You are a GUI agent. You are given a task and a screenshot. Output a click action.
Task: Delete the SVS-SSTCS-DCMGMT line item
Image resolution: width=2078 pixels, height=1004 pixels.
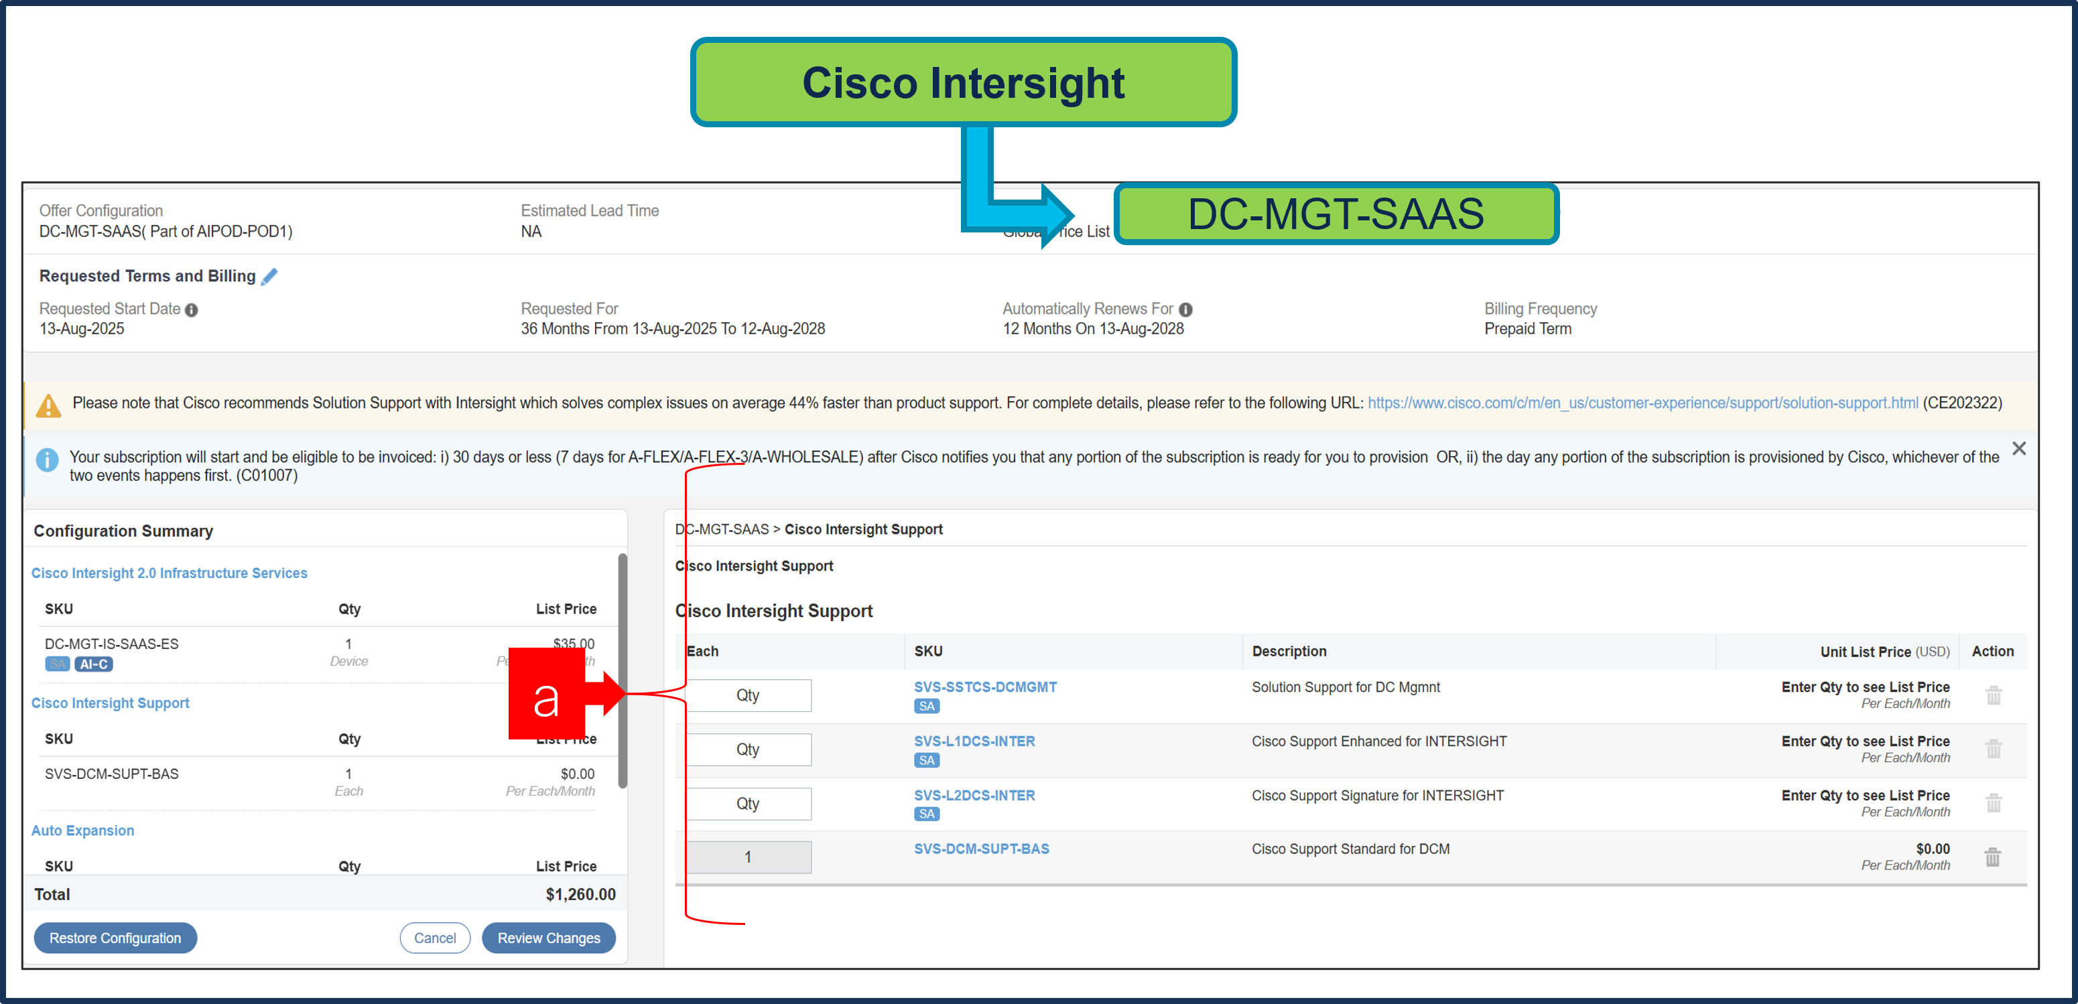[1994, 695]
